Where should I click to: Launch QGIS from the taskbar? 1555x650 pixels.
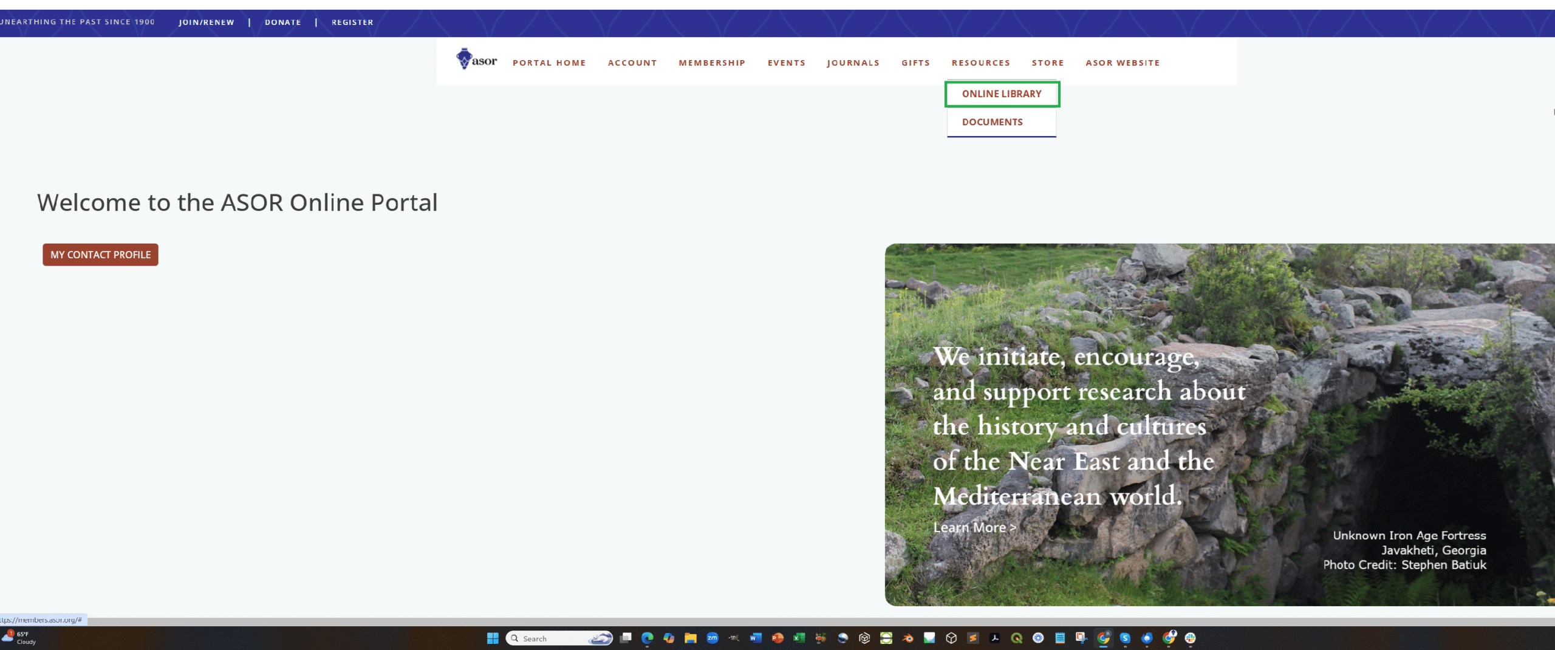pos(1016,638)
